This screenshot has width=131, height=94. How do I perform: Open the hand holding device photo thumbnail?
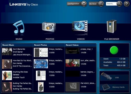coord(41,87)
